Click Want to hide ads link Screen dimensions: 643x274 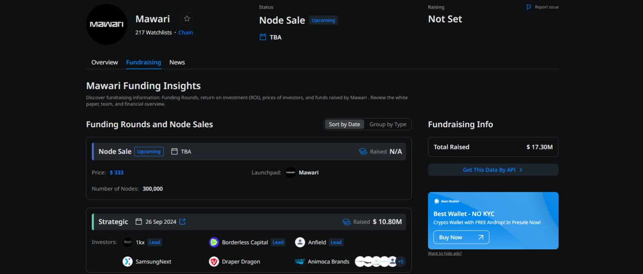[445, 253]
